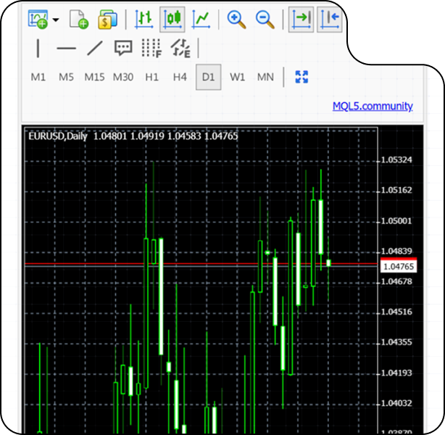Select the equidistant channel tool
The height and width of the screenshot is (435, 445).
pyautogui.click(x=180, y=49)
